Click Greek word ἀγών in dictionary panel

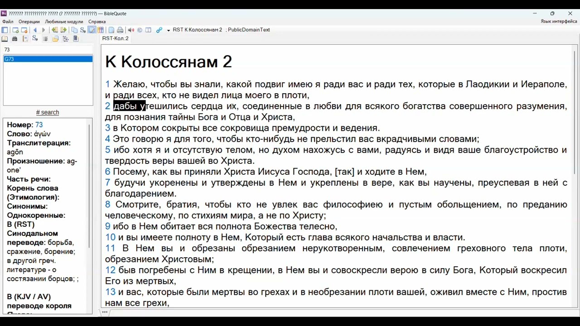42,134
